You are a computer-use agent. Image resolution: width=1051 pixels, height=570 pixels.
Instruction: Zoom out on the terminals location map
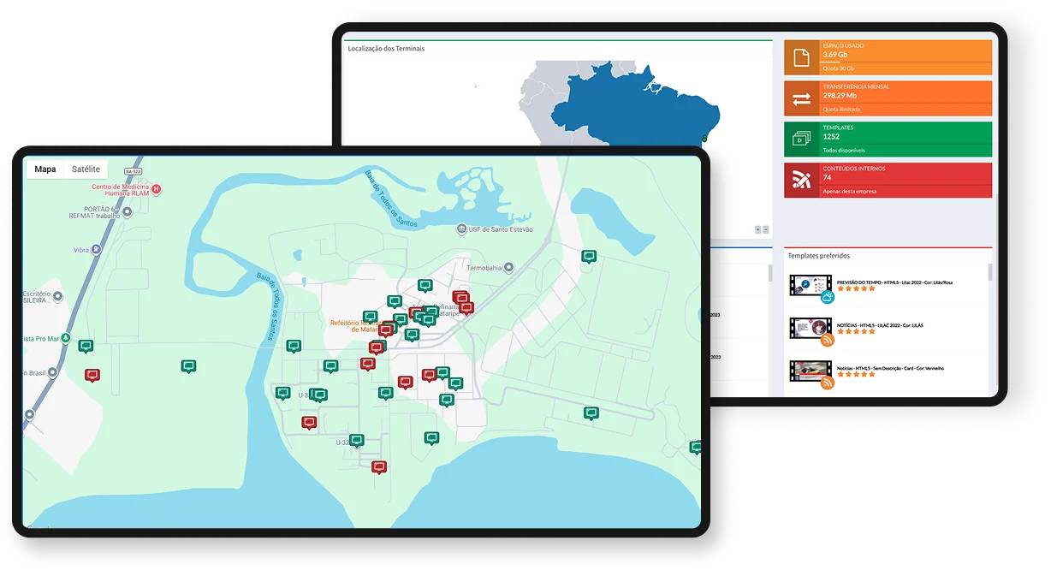[x=765, y=229]
